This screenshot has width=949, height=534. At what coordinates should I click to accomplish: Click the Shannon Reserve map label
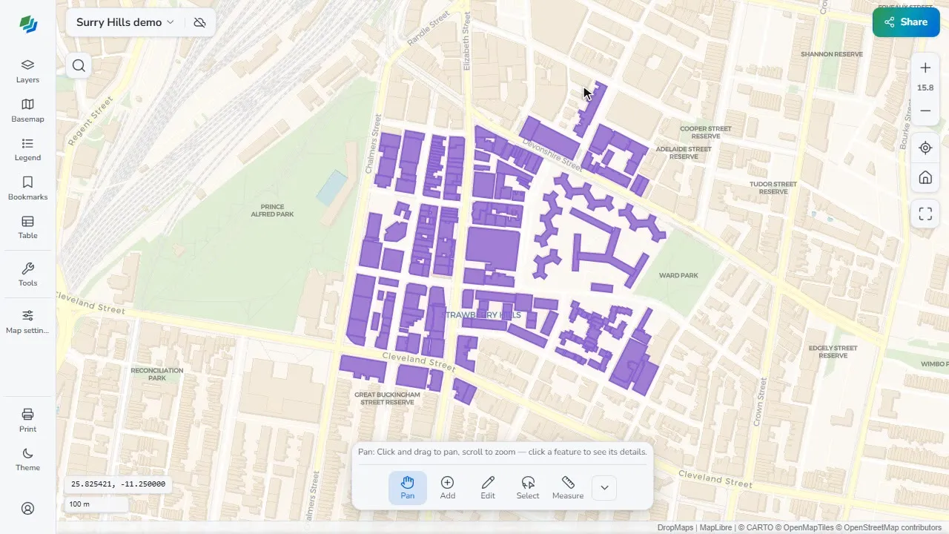[x=832, y=54]
